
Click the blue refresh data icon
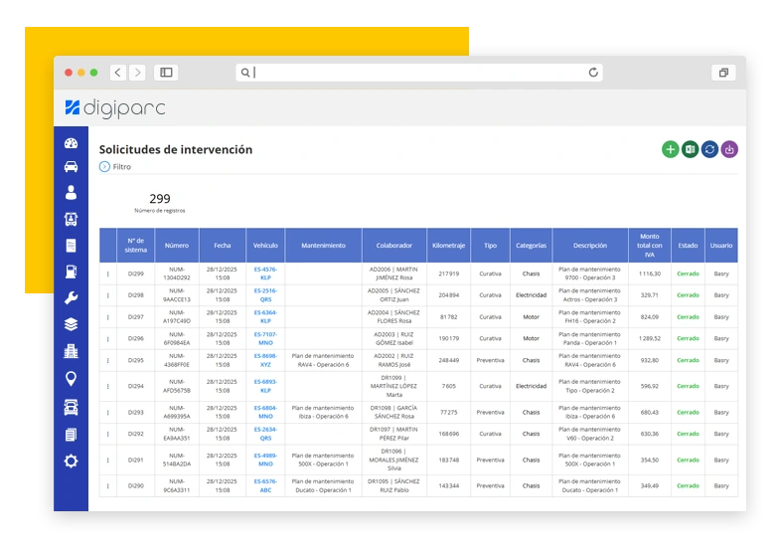(709, 149)
